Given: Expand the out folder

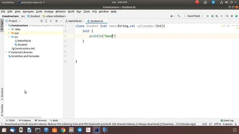Looking at the screenshot, I should (x=9, y=33).
